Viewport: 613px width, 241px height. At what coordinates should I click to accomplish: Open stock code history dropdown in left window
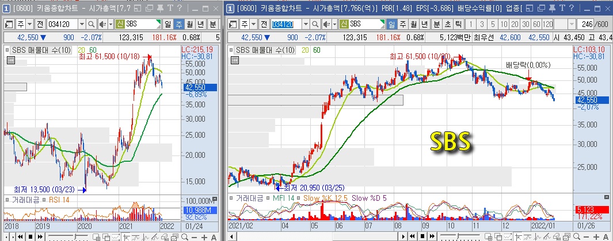(82, 24)
